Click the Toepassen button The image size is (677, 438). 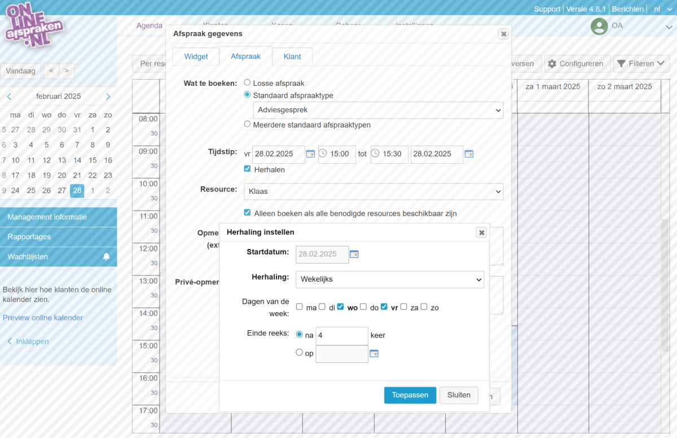coord(410,395)
